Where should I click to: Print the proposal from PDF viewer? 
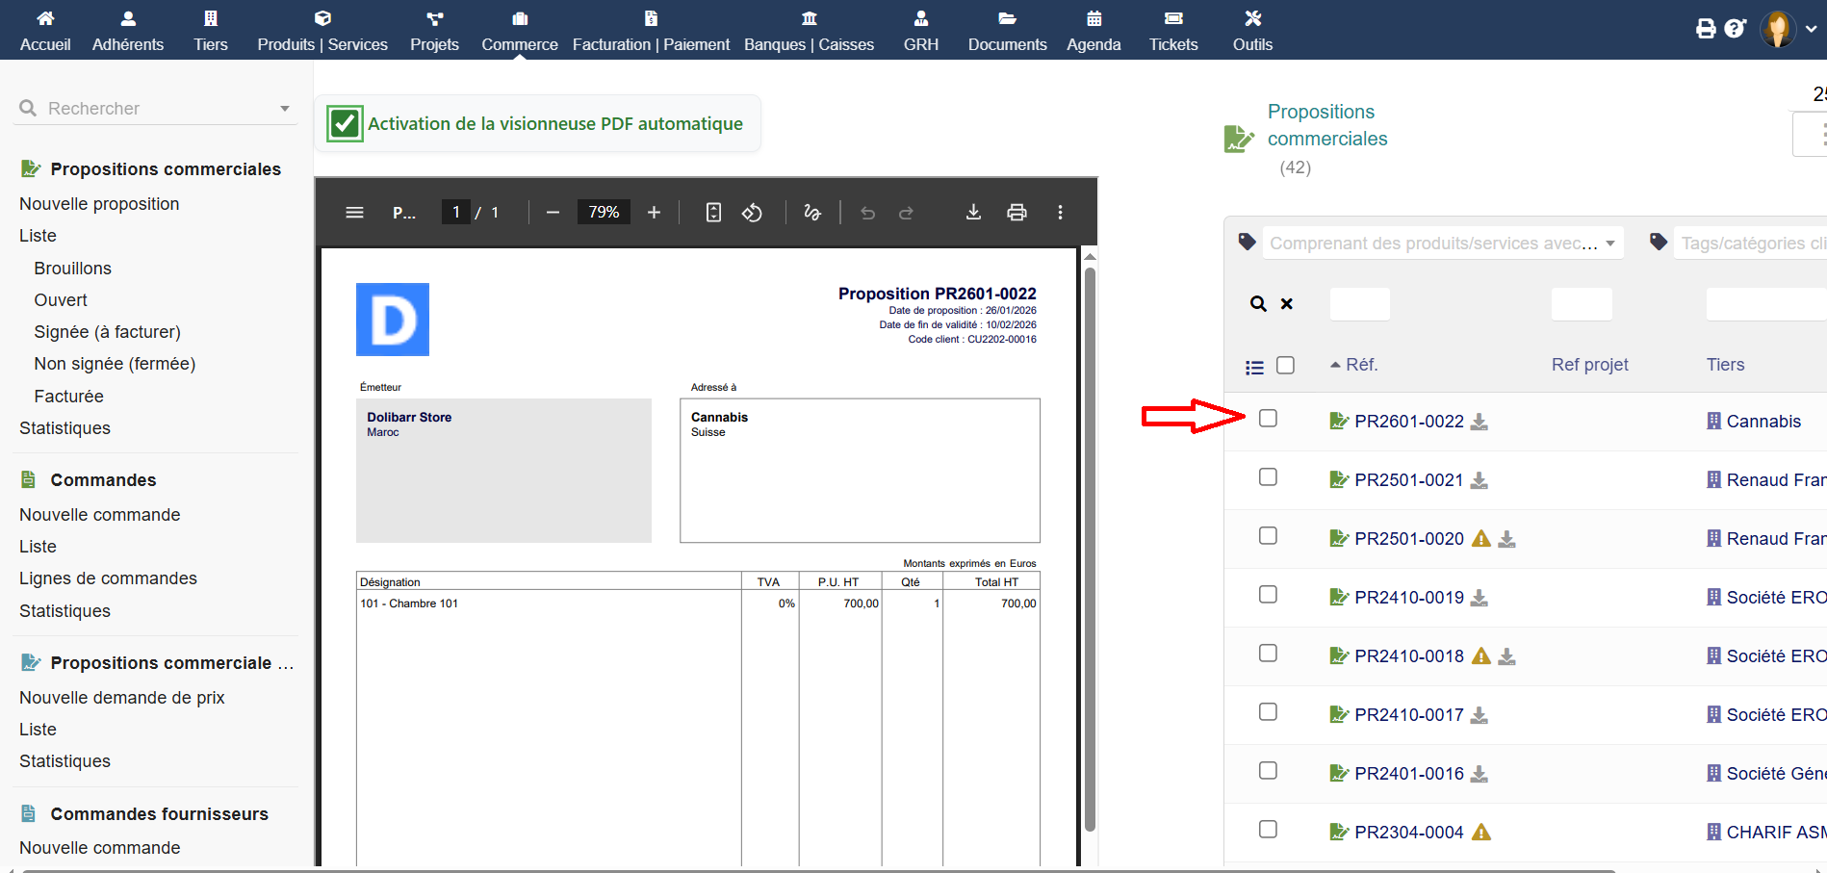click(1016, 213)
